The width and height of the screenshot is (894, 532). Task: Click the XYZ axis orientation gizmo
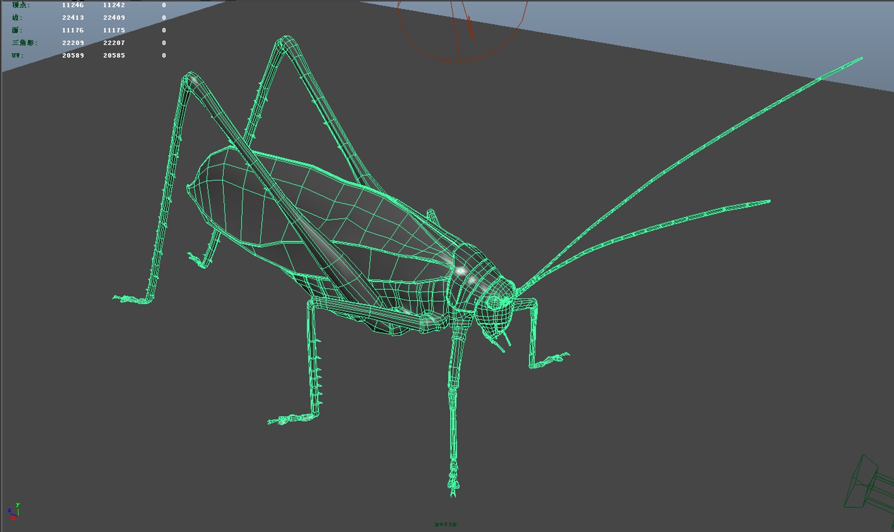coord(13,511)
